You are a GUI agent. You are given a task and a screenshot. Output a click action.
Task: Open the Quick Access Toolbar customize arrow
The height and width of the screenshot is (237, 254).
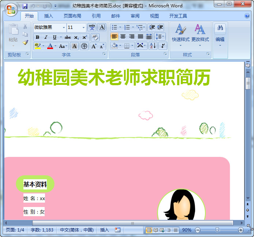[x=55, y=6]
